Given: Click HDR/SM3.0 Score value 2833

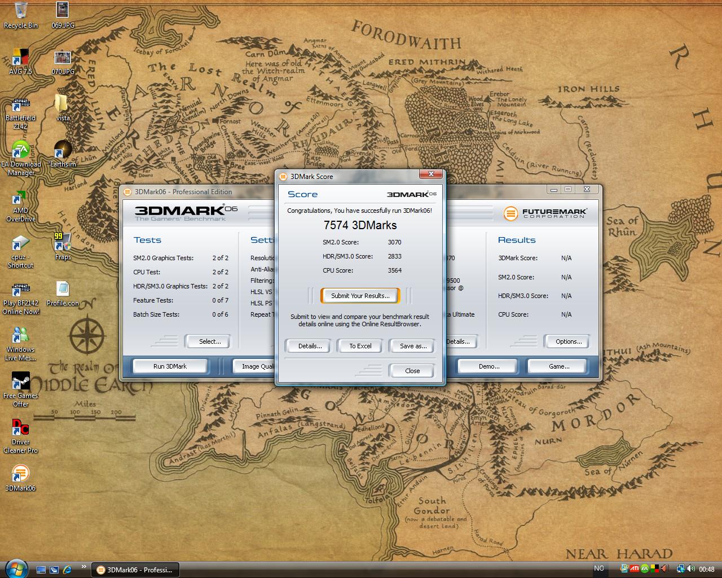Looking at the screenshot, I should (394, 256).
